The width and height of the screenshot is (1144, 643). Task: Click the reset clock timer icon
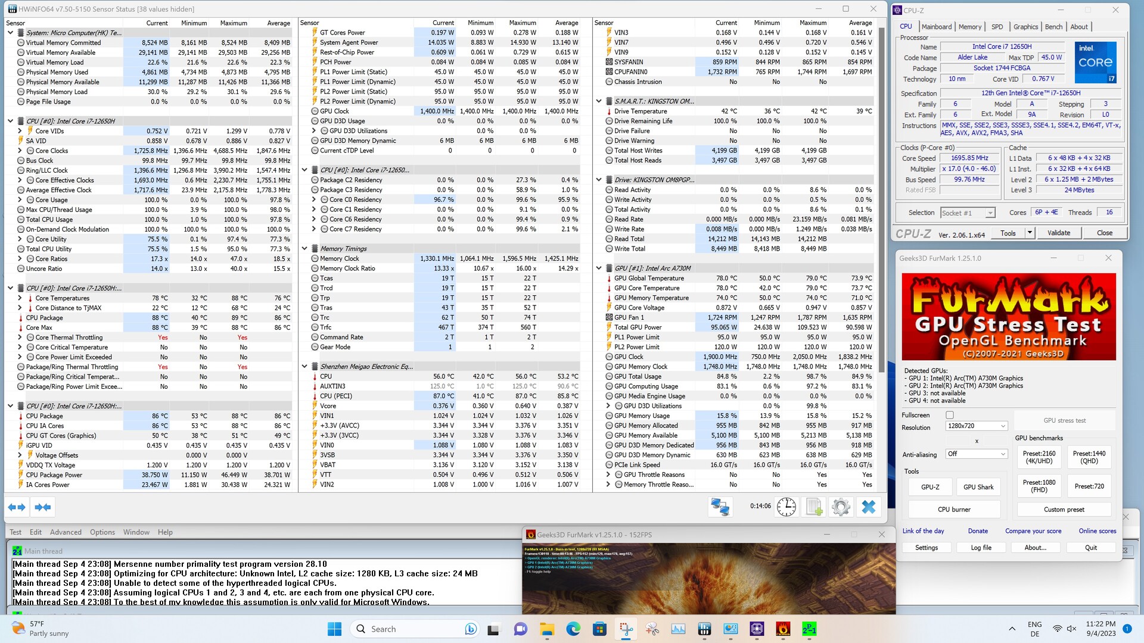point(786,507)
